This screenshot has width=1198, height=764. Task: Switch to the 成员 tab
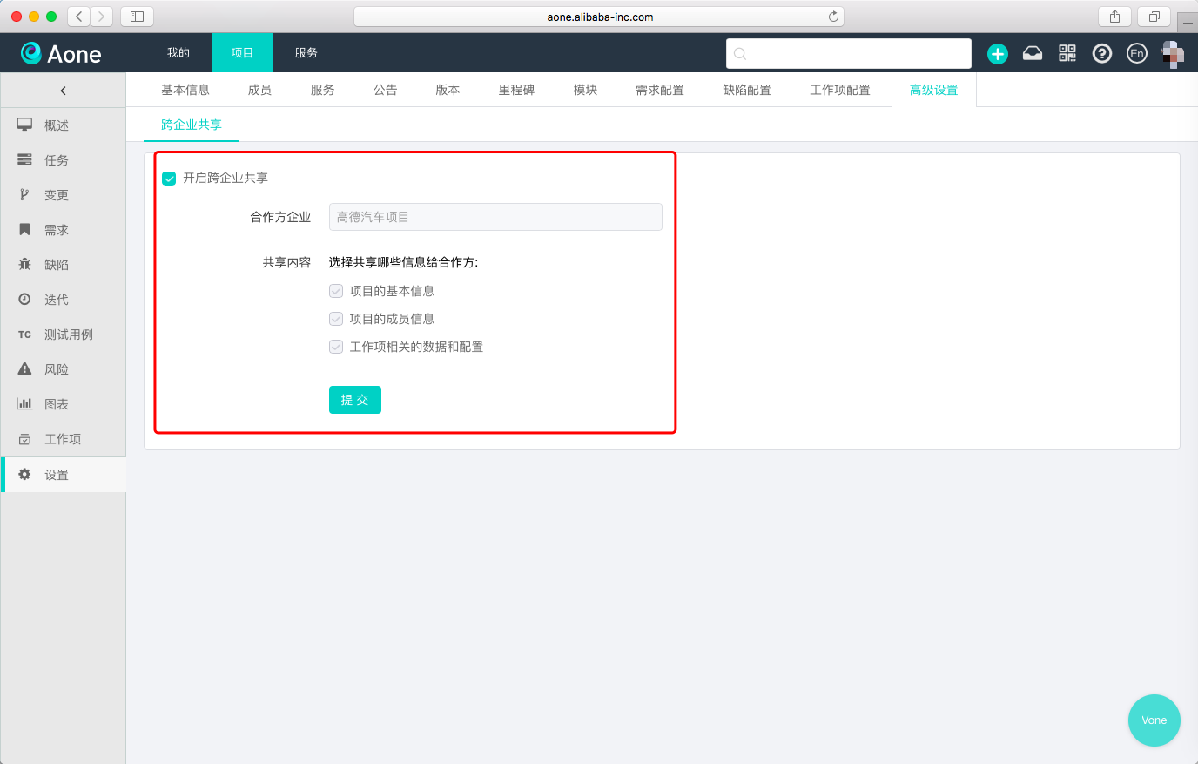coord(259,90)
